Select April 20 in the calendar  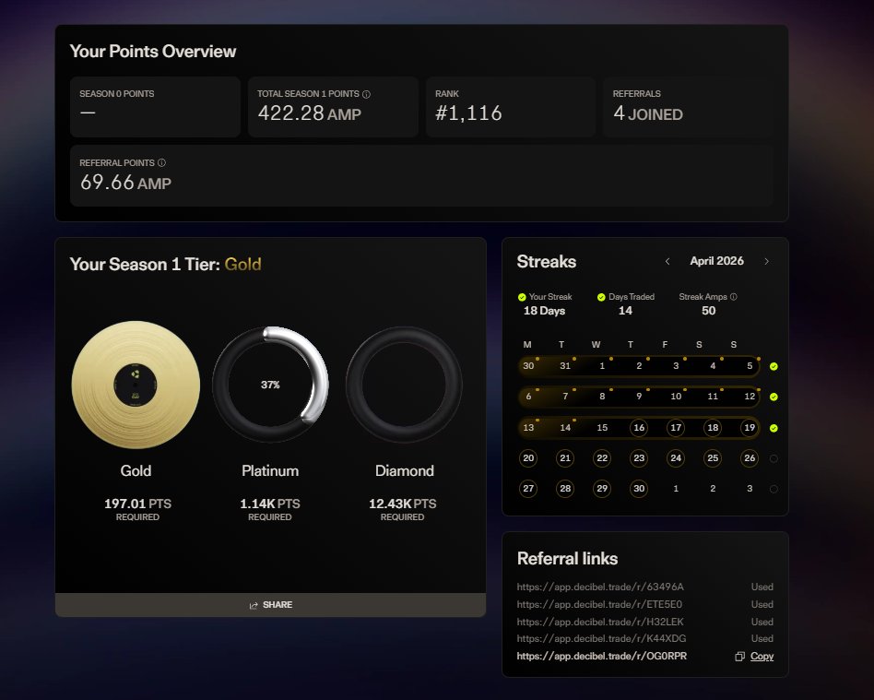point(528,458)
